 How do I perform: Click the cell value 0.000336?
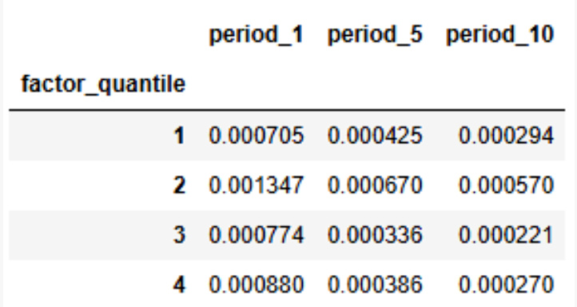click(375, 235)
